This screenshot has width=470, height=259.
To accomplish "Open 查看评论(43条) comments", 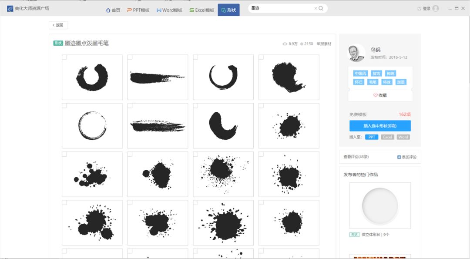I will tap(356, 157).
